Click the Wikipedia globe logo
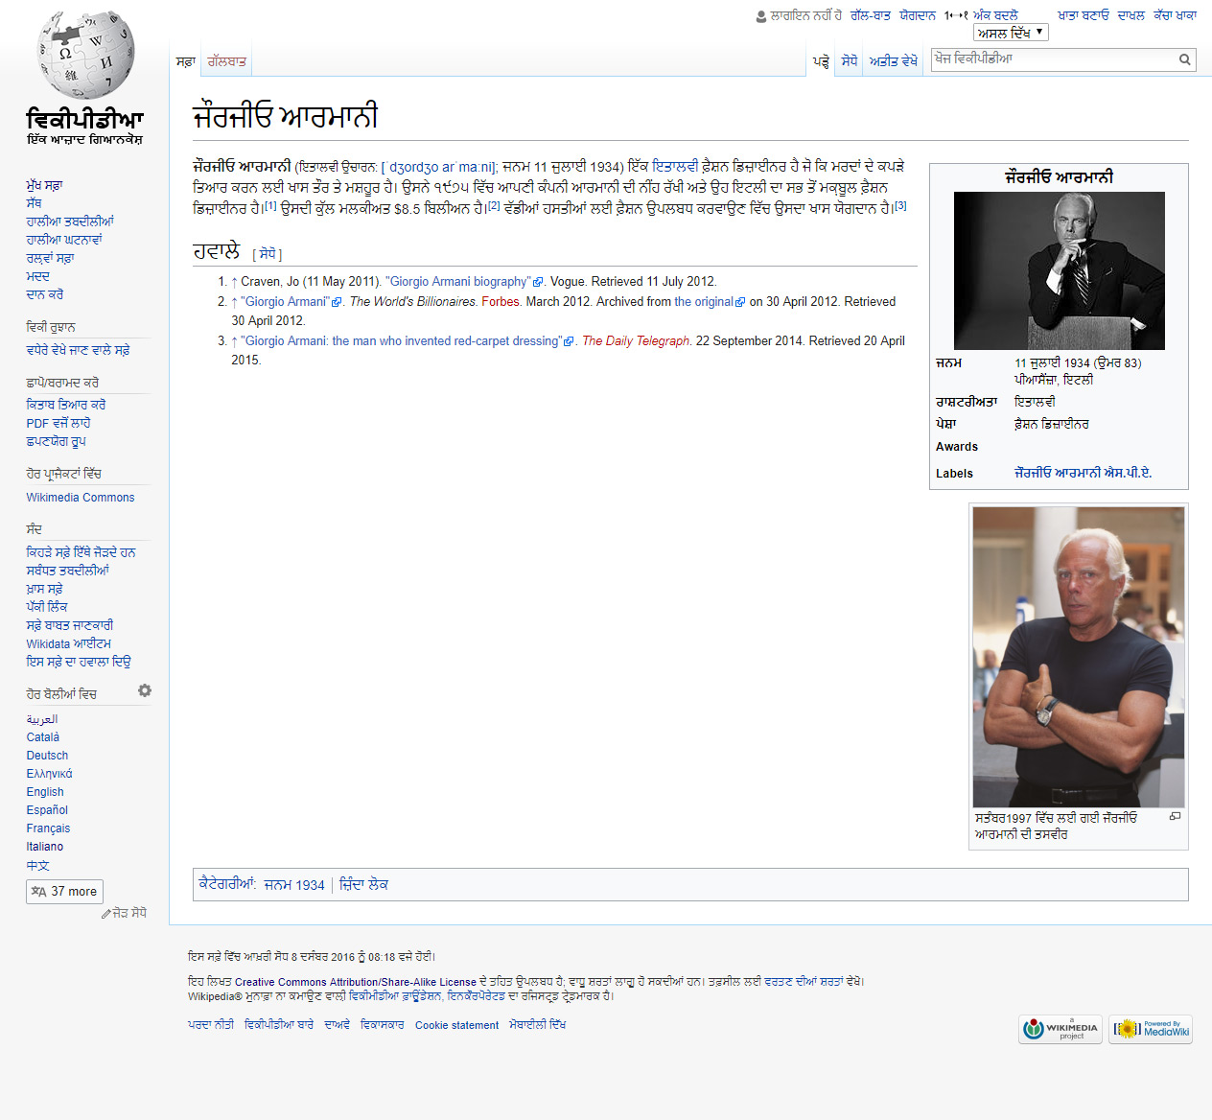This screenshot has width=1212, height=1120. tap(85, 54)
